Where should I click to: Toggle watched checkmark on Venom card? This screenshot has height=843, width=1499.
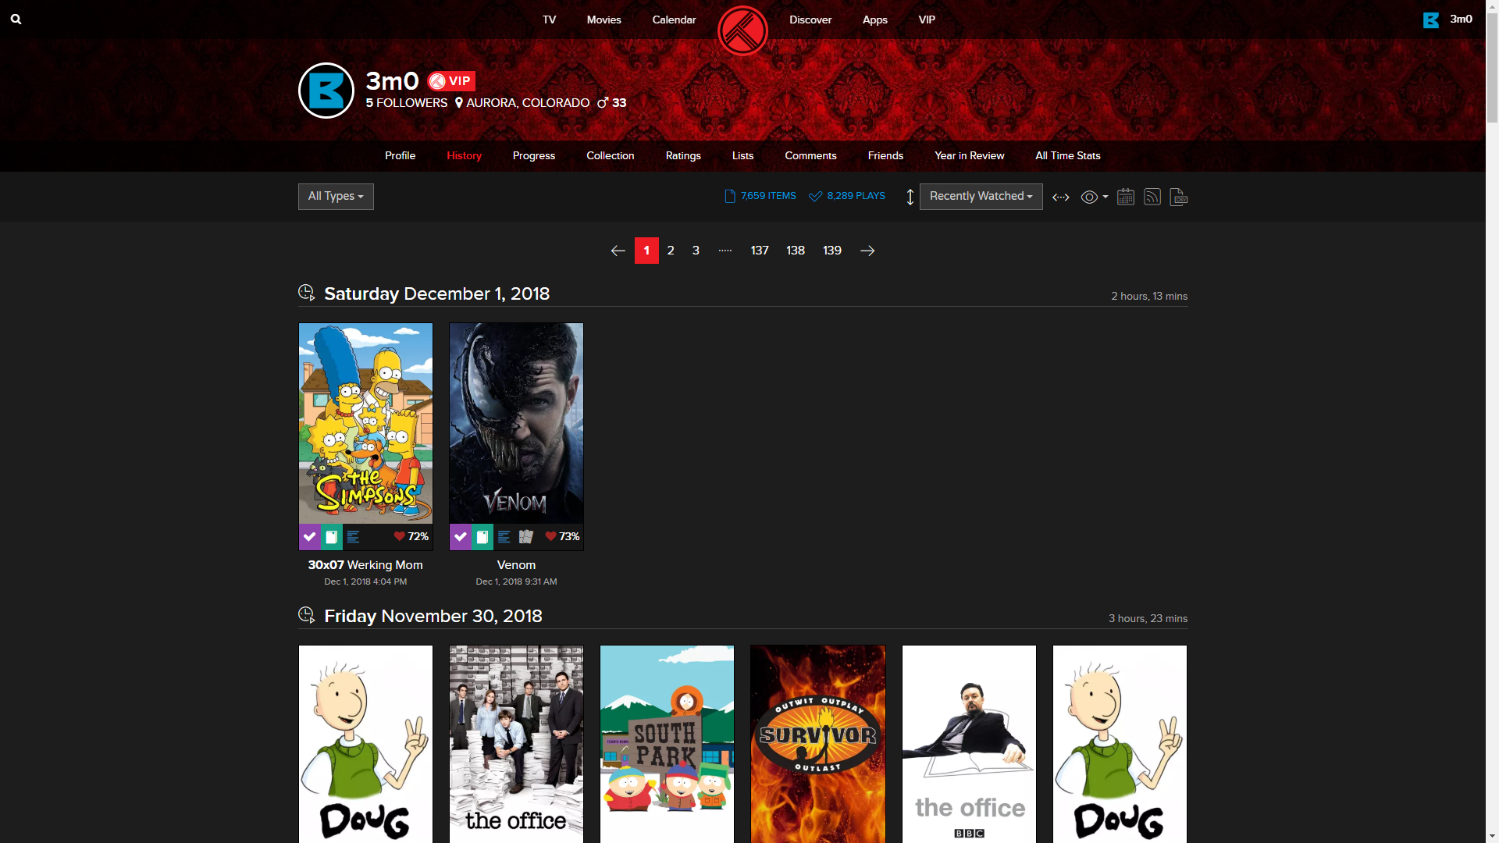[460, 537]
